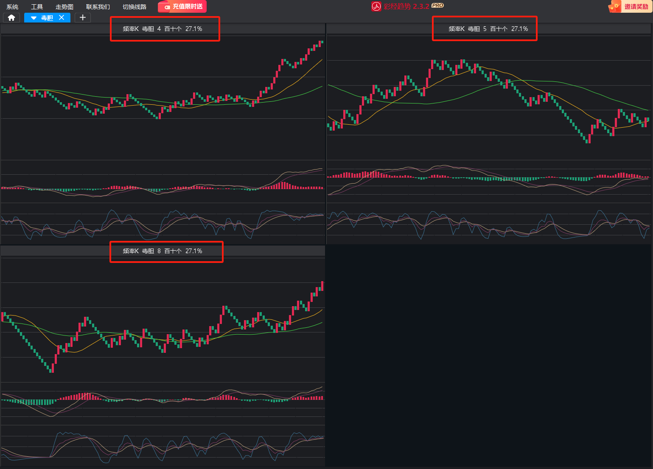Click the KDJ oscillator of 毒胆 8 chart
653x469 pixels.
[163, 446]
